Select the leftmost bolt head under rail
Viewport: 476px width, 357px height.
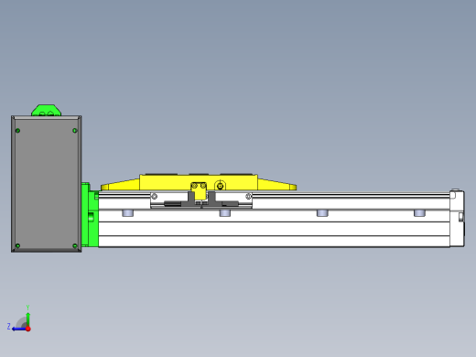coord(128,213)
